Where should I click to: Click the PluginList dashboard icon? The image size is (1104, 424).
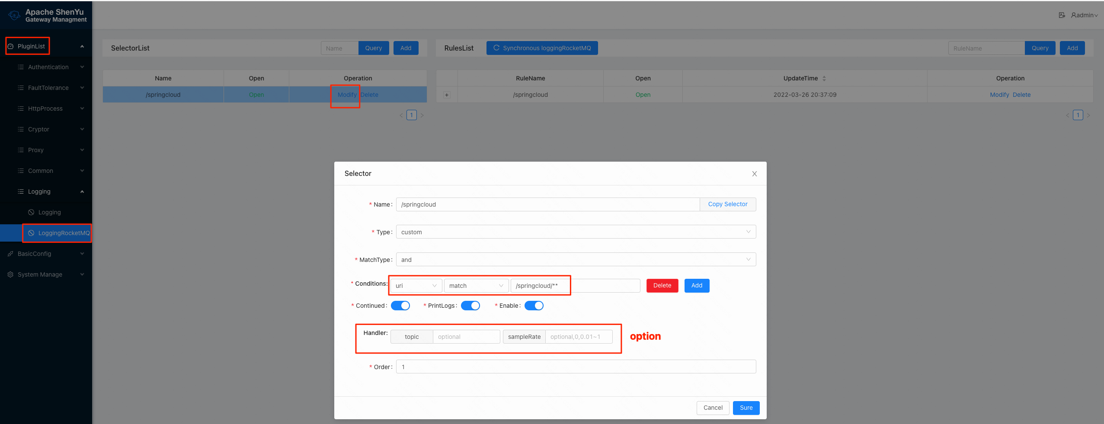coord(11,46)
